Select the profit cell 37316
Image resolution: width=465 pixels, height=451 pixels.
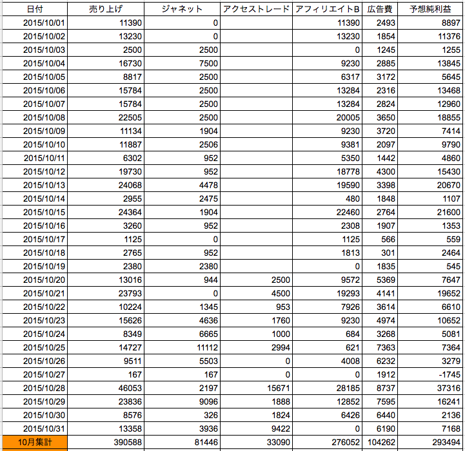(x=430, y=388)
